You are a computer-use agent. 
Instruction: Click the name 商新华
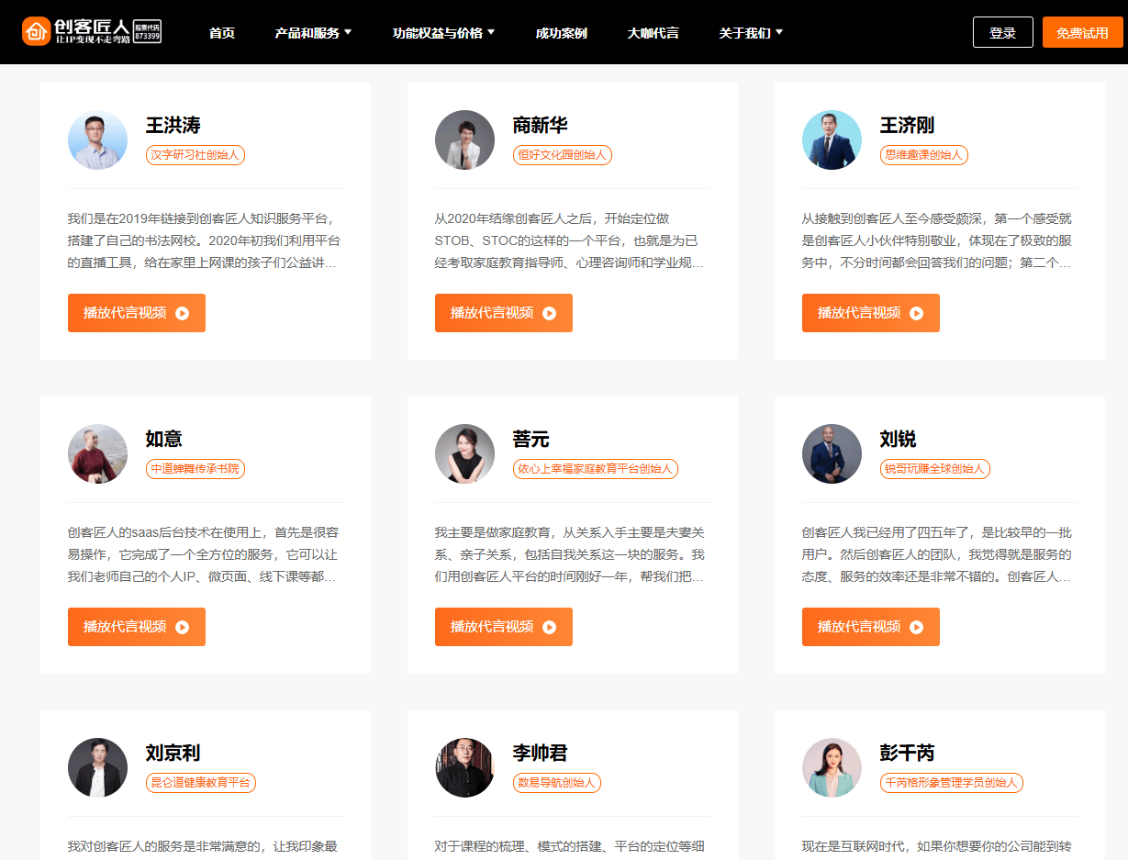pos(540,126)
